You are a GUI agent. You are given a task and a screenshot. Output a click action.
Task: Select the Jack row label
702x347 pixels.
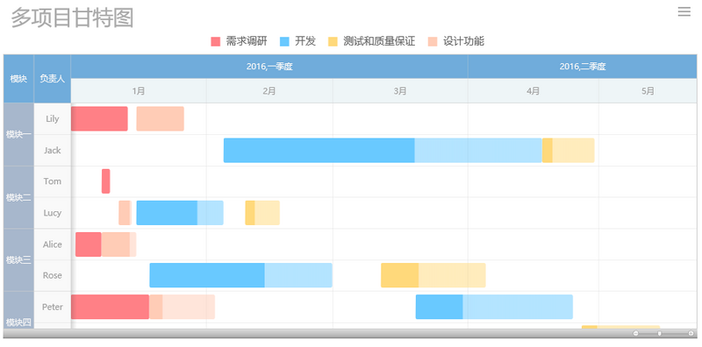point(53,150)
